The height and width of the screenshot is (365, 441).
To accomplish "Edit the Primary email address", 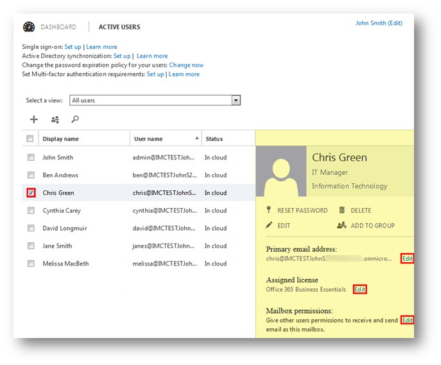I will click(407, 258).
